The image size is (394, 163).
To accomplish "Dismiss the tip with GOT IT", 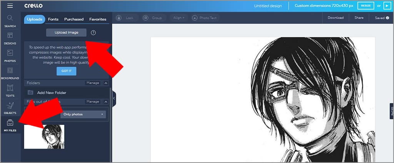I will [x=66, y=71].
